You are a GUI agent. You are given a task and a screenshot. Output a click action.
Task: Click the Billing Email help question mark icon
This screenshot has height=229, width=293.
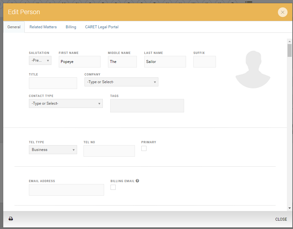[x=138, y=181]
